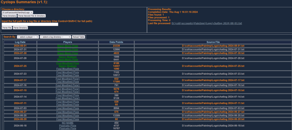The height and width of the screenshot is (130, 292).
Task: Expand the 'select a player' dropdown
Action: (x=28, y=37)
